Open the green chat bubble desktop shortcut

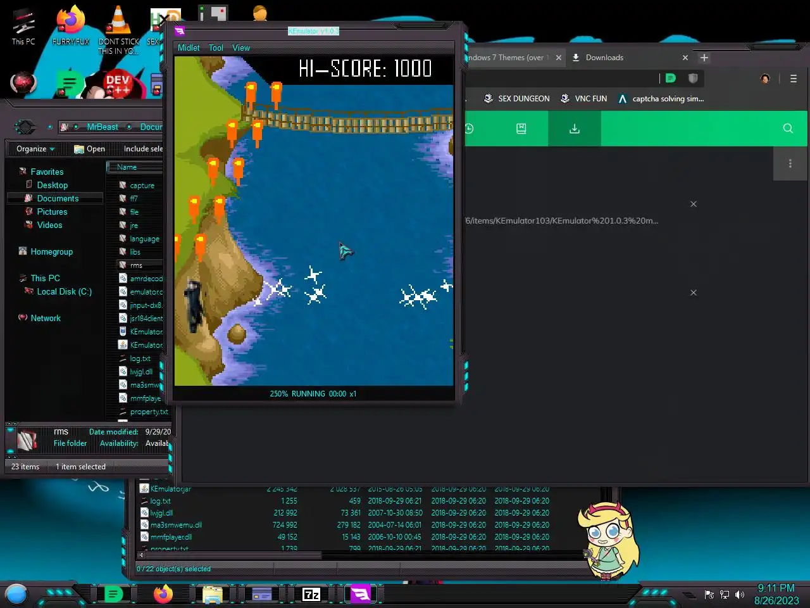pyautogui.click(x=70, y=83)
